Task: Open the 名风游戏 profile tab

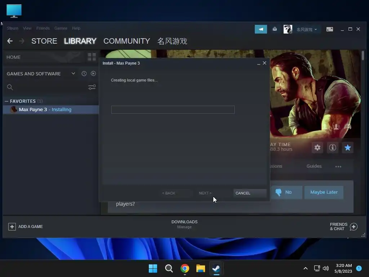Action: [x=172, y=41]
